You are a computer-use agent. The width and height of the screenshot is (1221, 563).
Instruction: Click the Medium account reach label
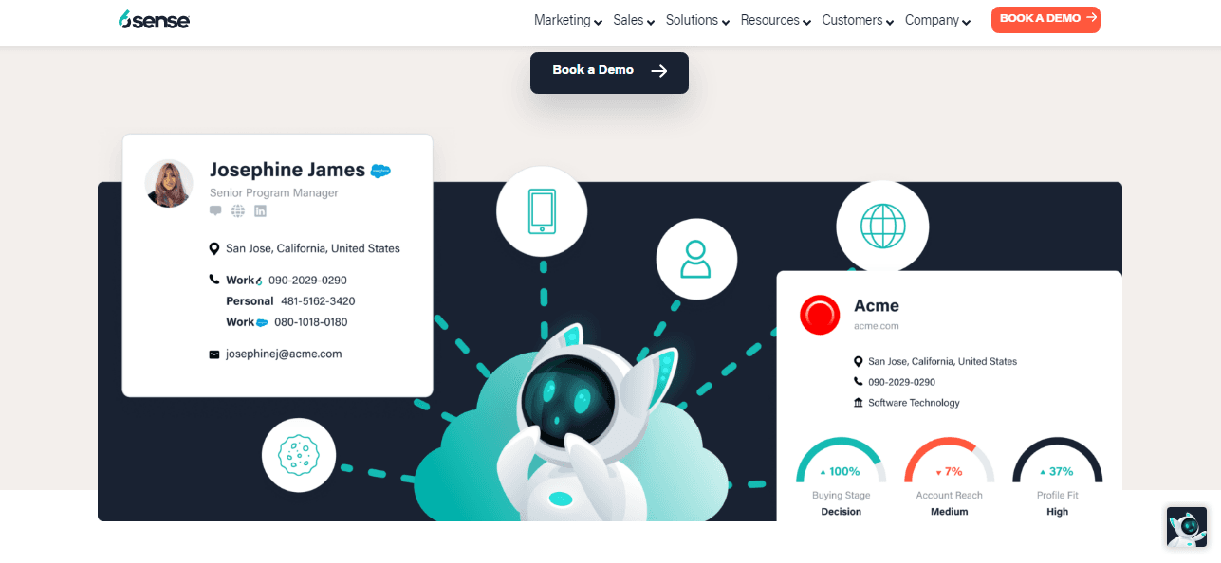point(949,512)
